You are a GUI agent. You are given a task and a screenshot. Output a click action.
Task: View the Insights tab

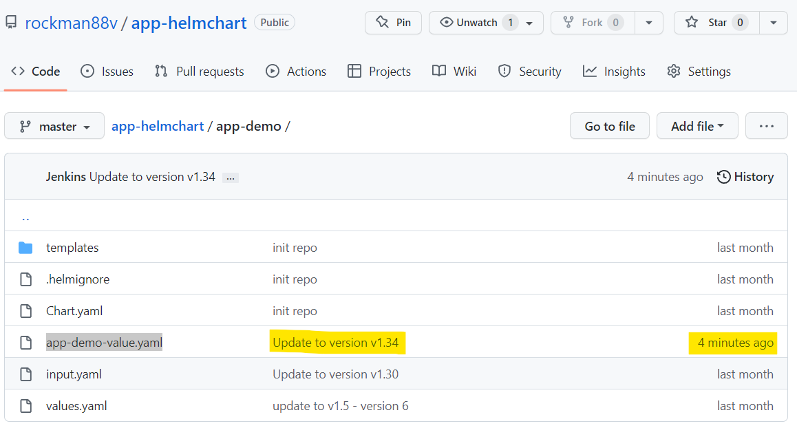[x=614, y=72]
